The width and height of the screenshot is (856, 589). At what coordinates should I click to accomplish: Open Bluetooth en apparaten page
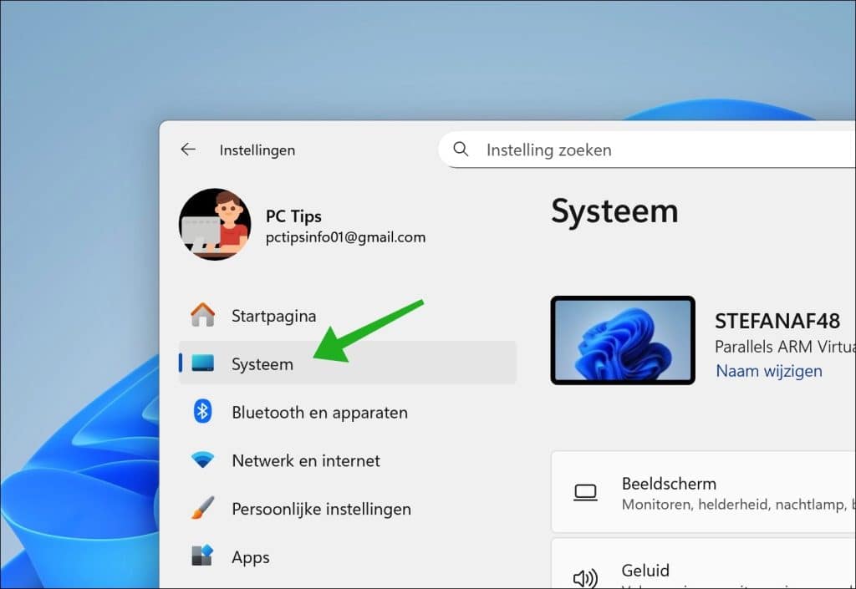click(x=319, y=412)
